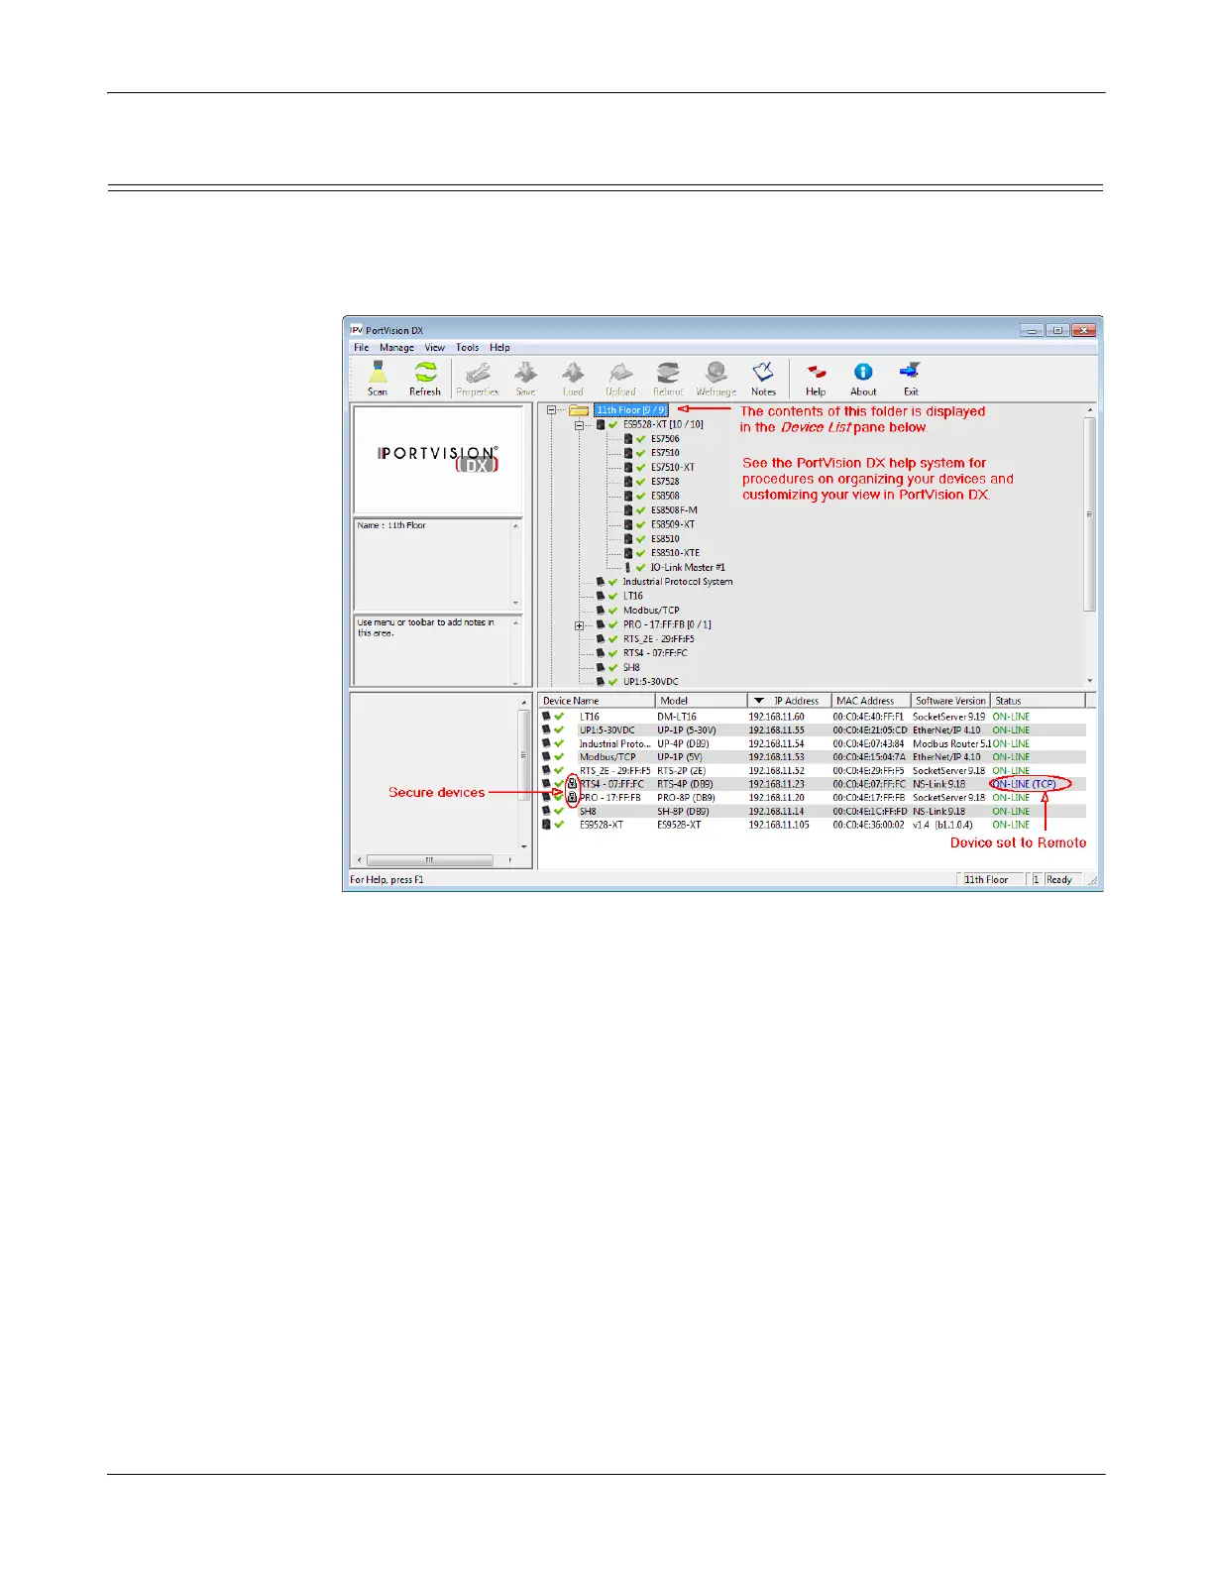Click MAC address 00:C0:4E:36:00:02 cell
The height and width of the screenshot is (1570, 1213).
868,825
